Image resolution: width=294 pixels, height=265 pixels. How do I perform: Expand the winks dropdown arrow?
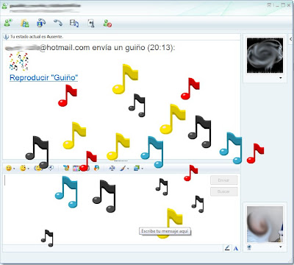coord(29,169)
